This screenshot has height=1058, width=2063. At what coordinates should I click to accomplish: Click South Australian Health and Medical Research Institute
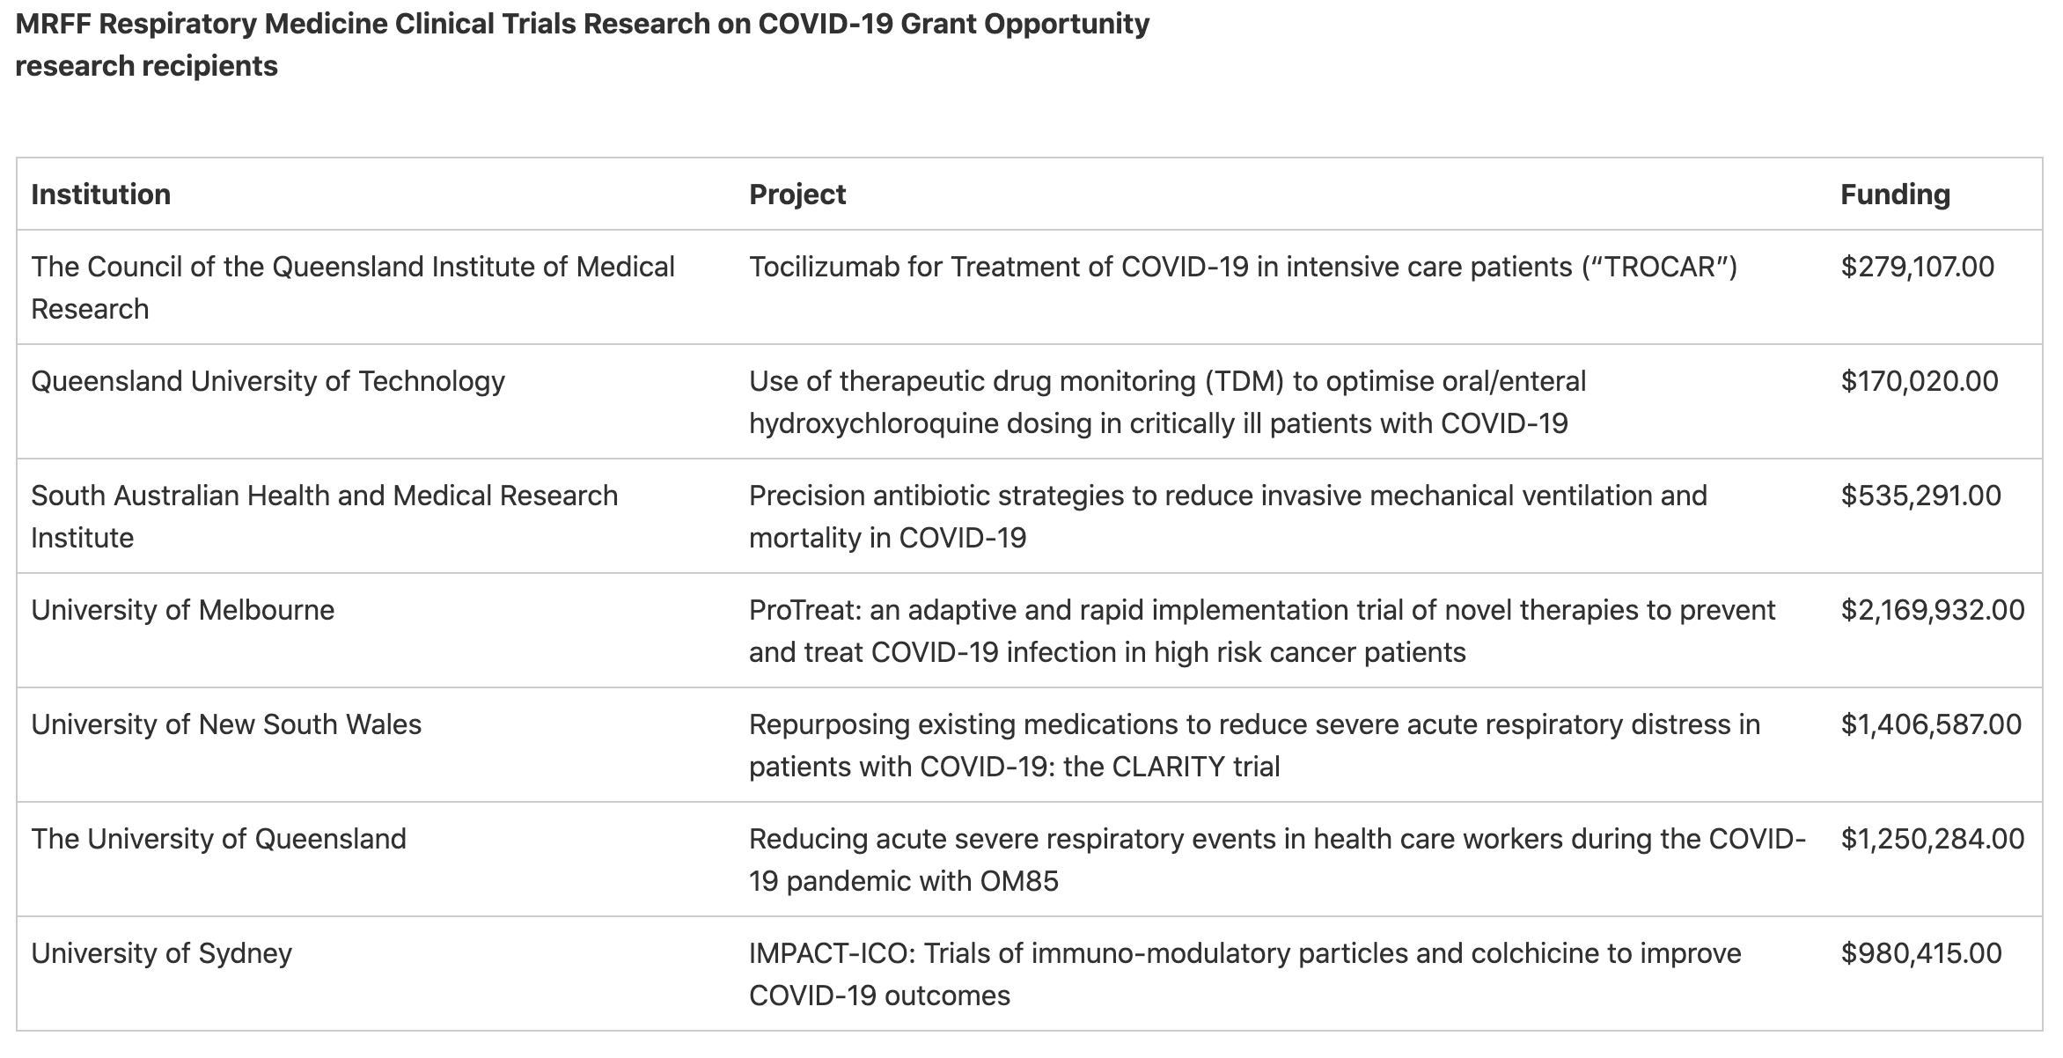coord(325,517)
